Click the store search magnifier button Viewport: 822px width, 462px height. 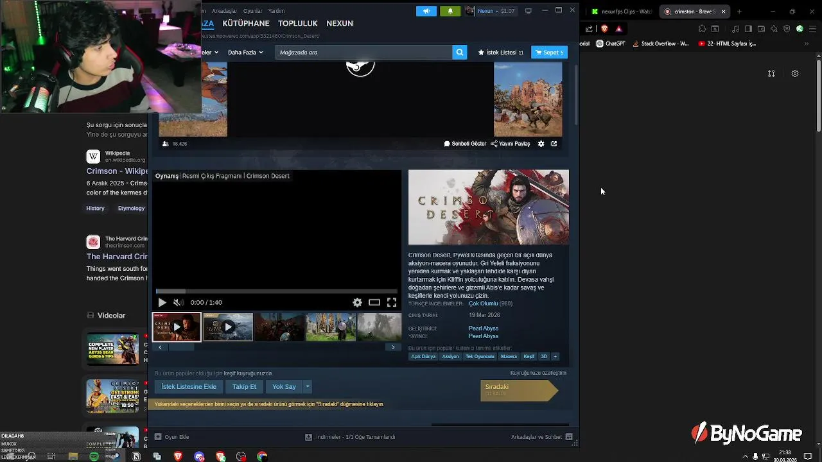coord(459,53)
